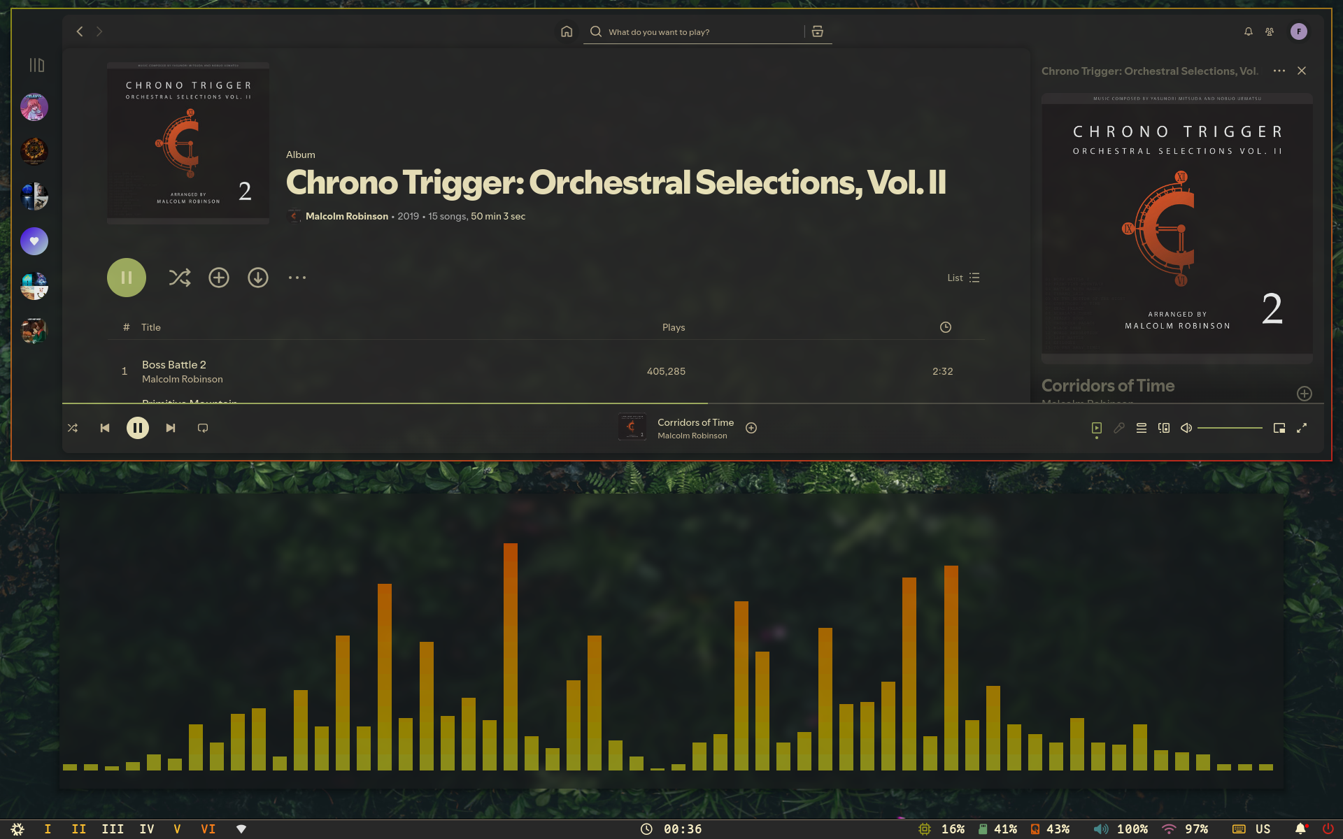This screenshot has height=839, width=1343.
Task: Open Connect to a device icon
Action: (1164, 428)
